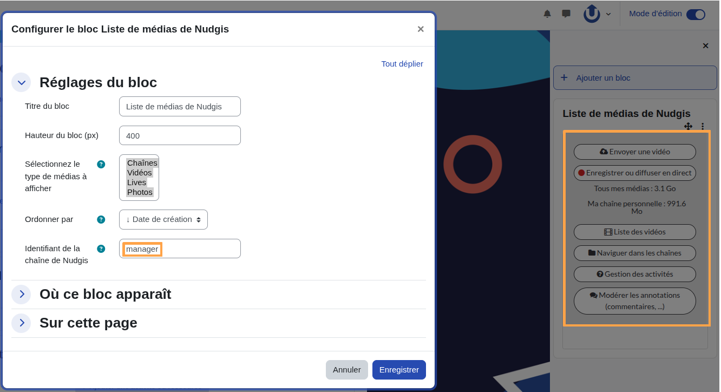Click the Hauteur du bloc field
Screen dimensions: 721x392
(x=180, y=135)
